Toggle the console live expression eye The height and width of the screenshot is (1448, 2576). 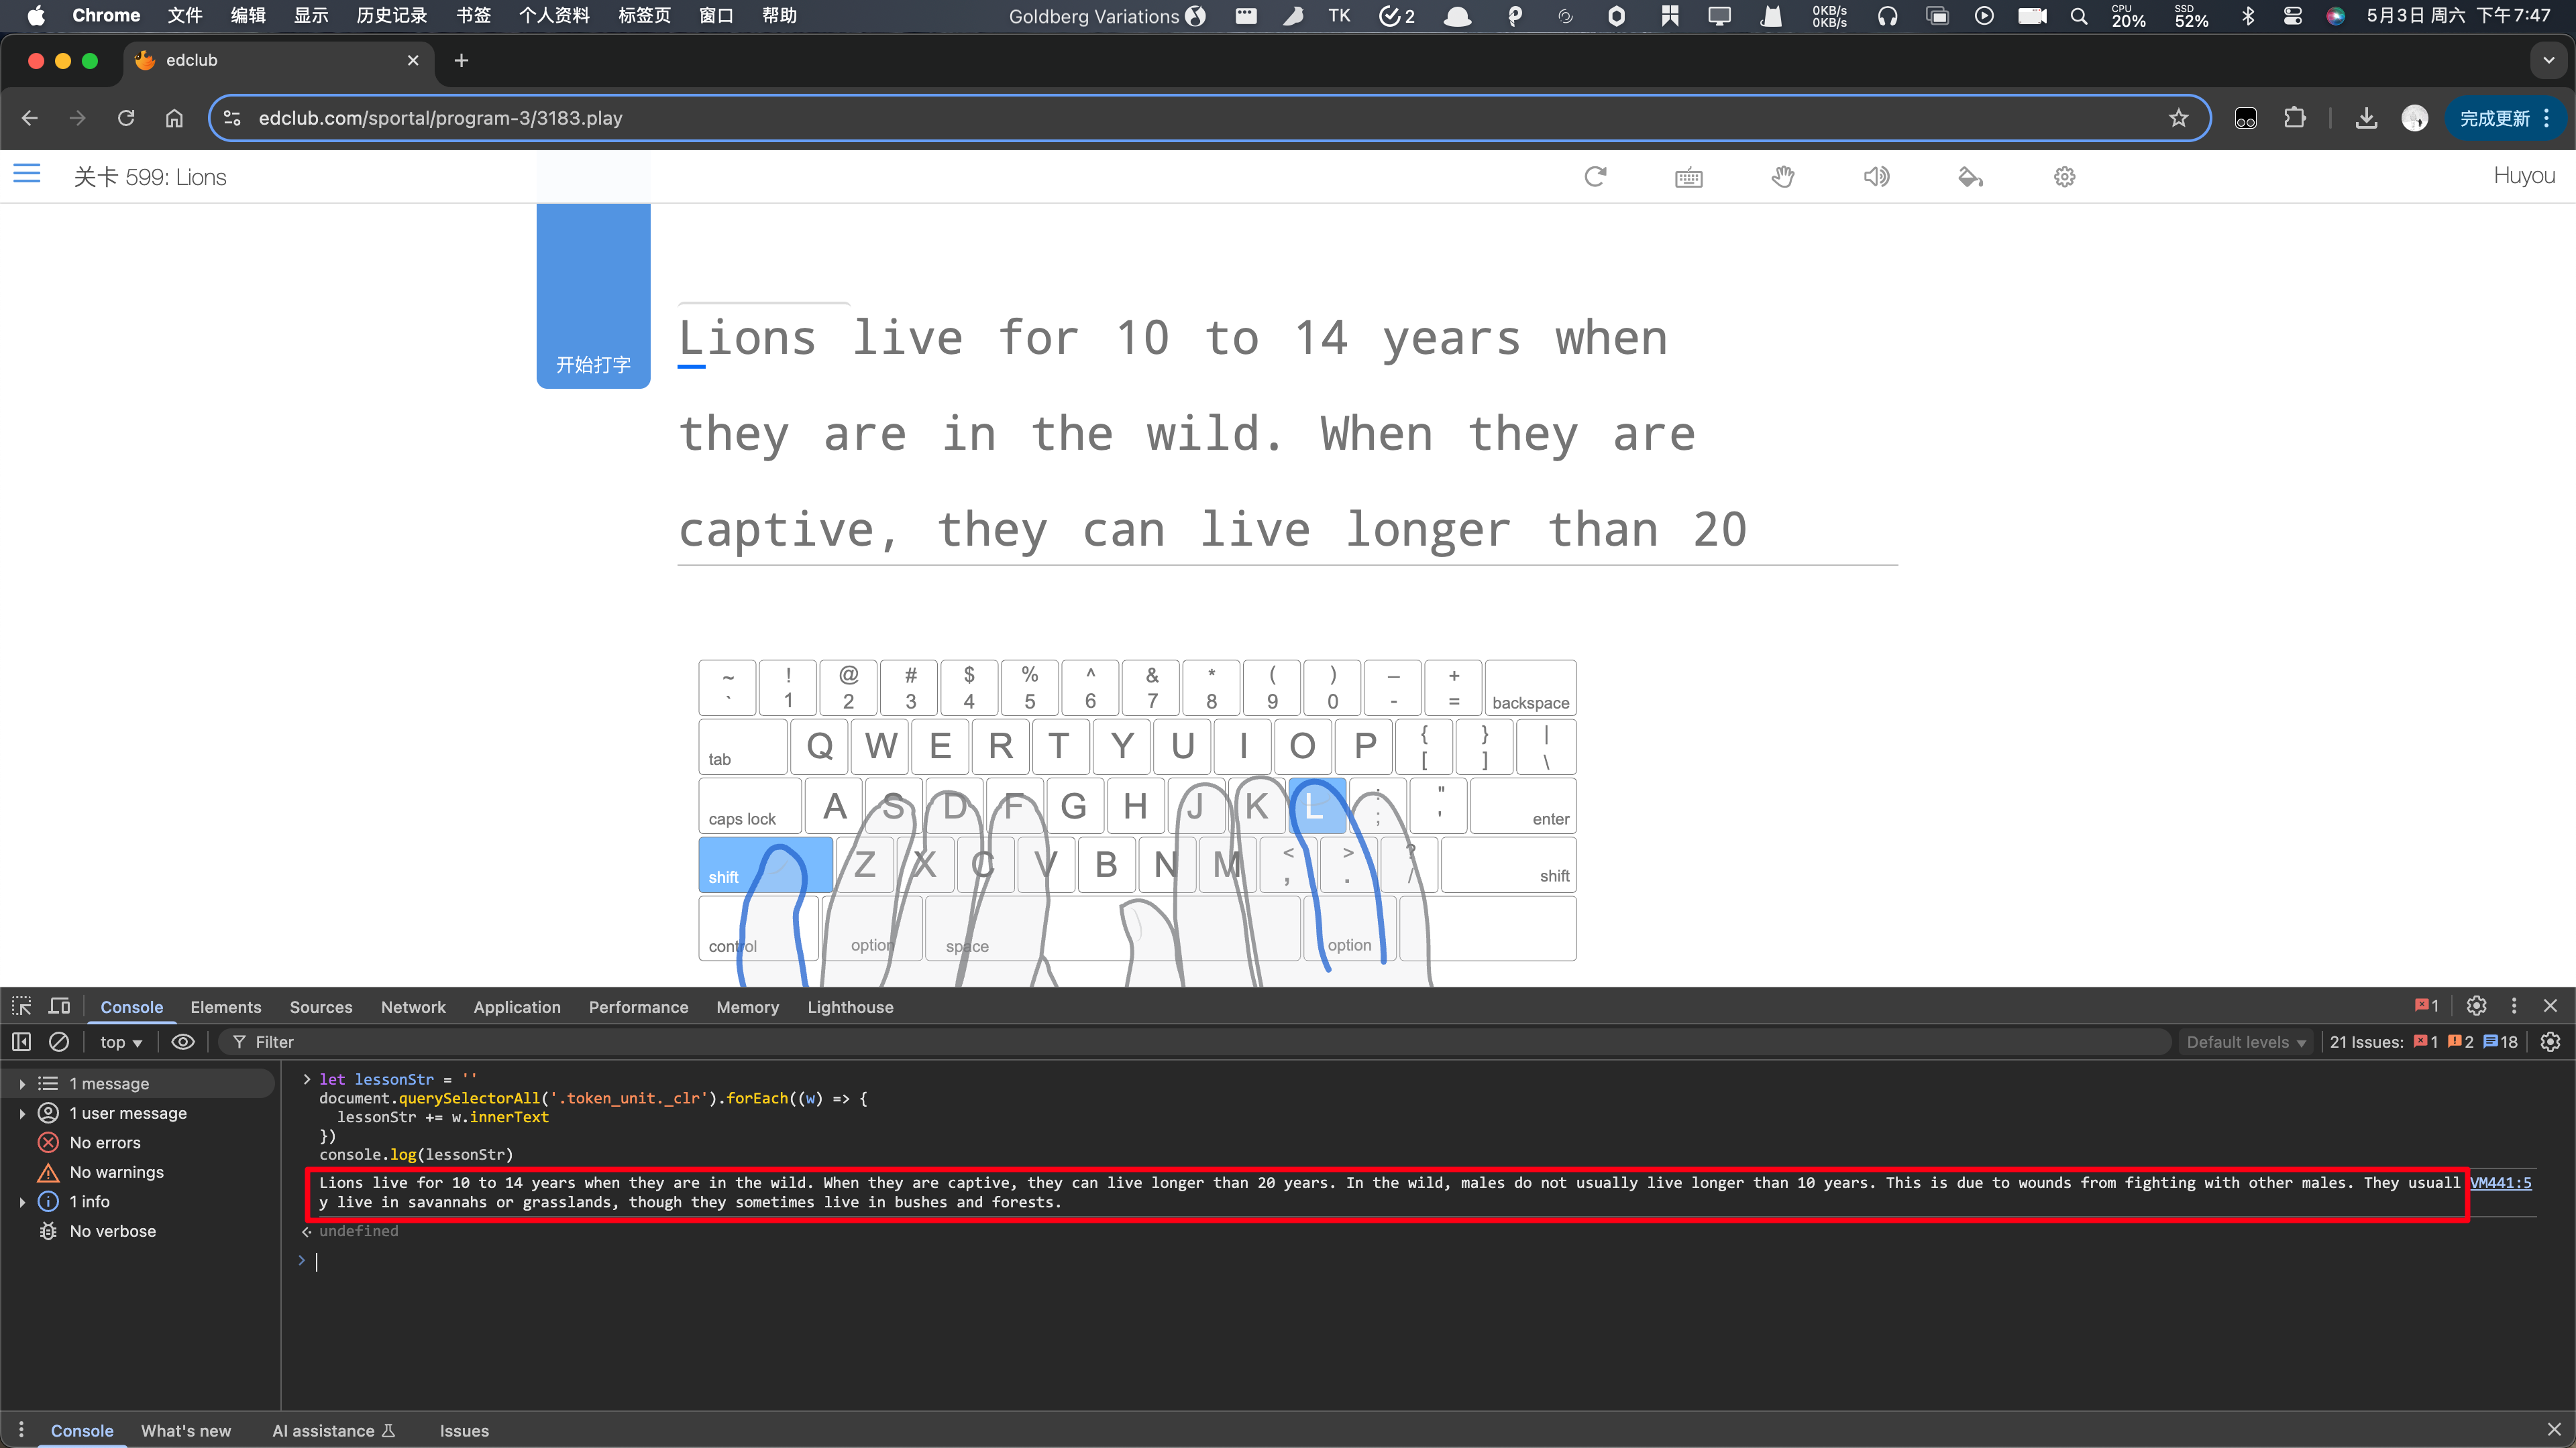182,1041
